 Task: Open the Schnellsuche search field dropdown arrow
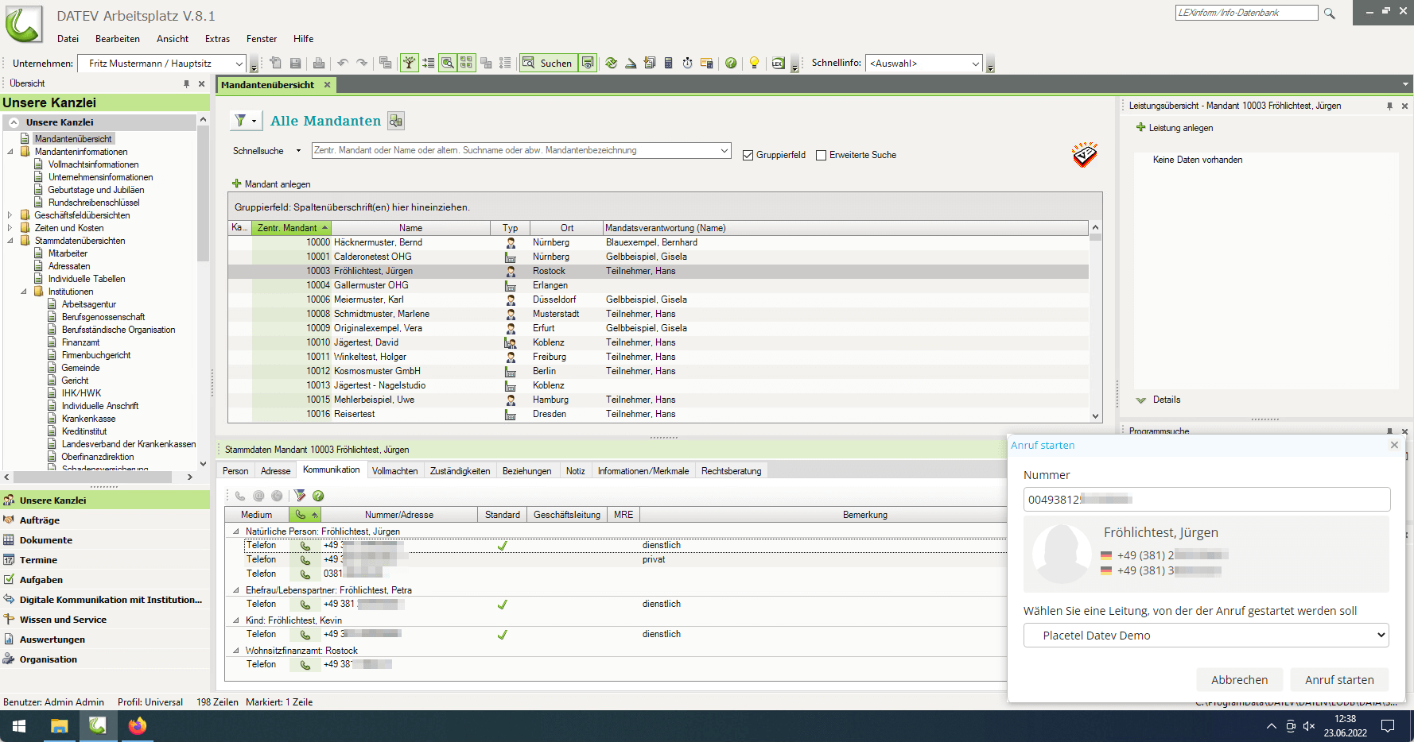(724, 150)
